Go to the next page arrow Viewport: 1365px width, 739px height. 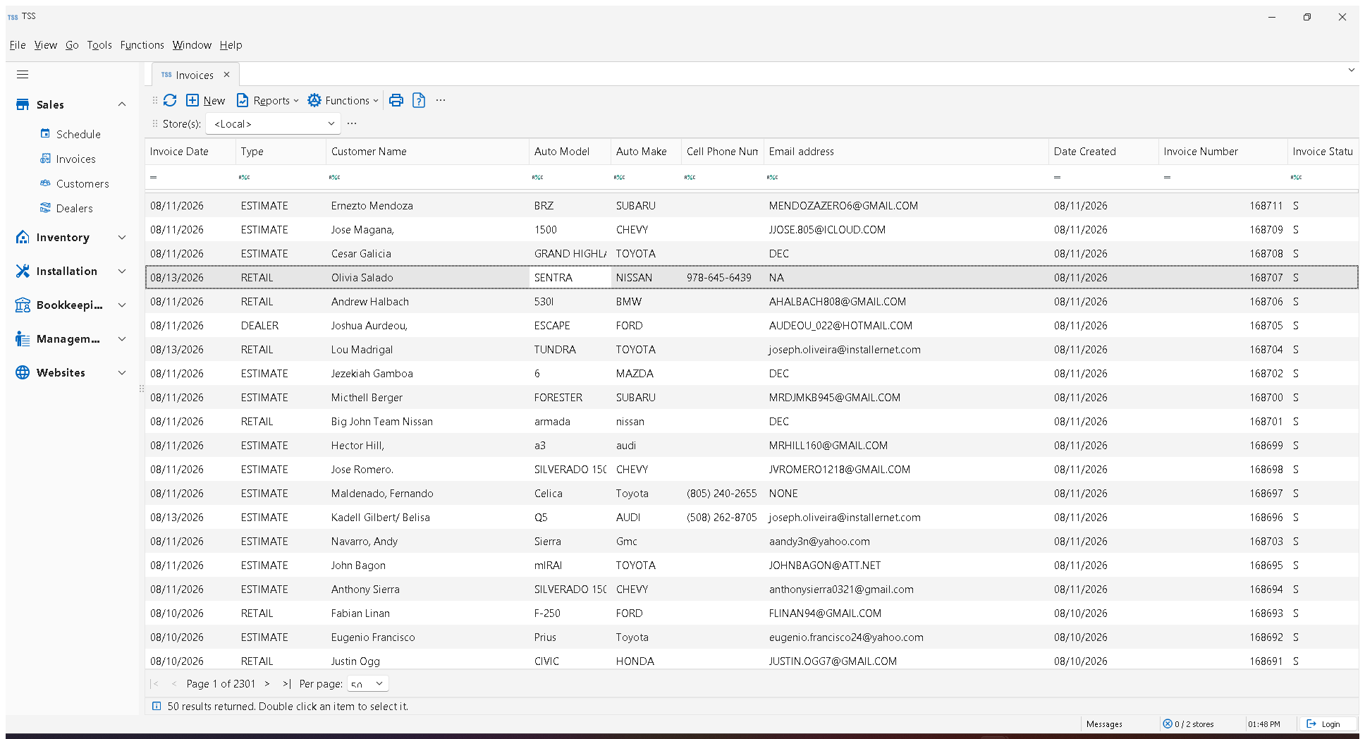(267, 683)
